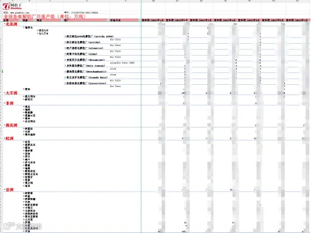Screen dimensions: 311x233
Task: Collapse the 非洲 region group
Action: (x=4, y=103)
